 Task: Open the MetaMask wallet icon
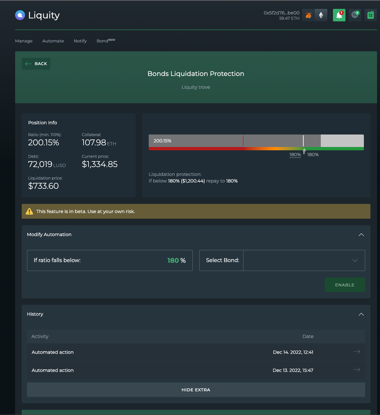coord(309,15)
